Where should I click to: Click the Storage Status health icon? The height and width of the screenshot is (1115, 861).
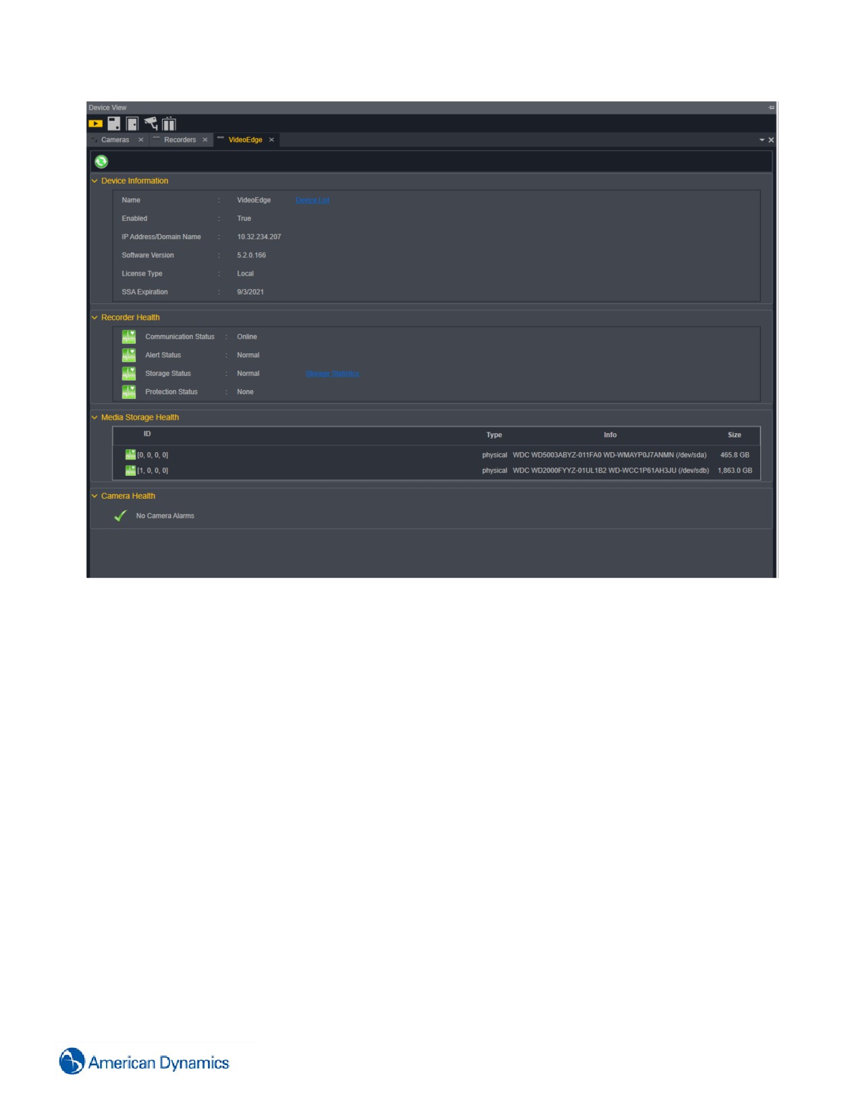(x=129, y=373)
